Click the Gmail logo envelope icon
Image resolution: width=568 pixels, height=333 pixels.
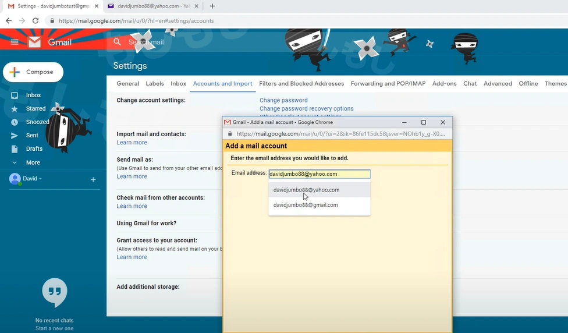(x=34, y=42)
